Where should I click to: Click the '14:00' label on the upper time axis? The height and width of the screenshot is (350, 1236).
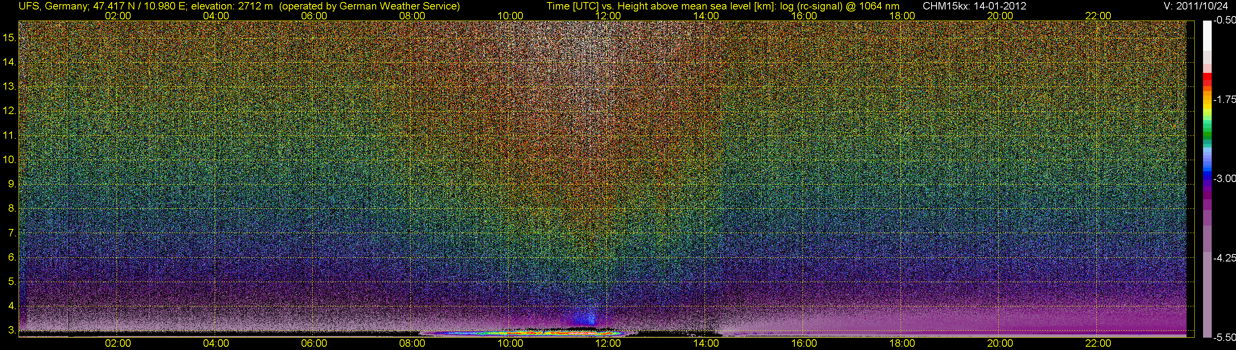[706, 16]
